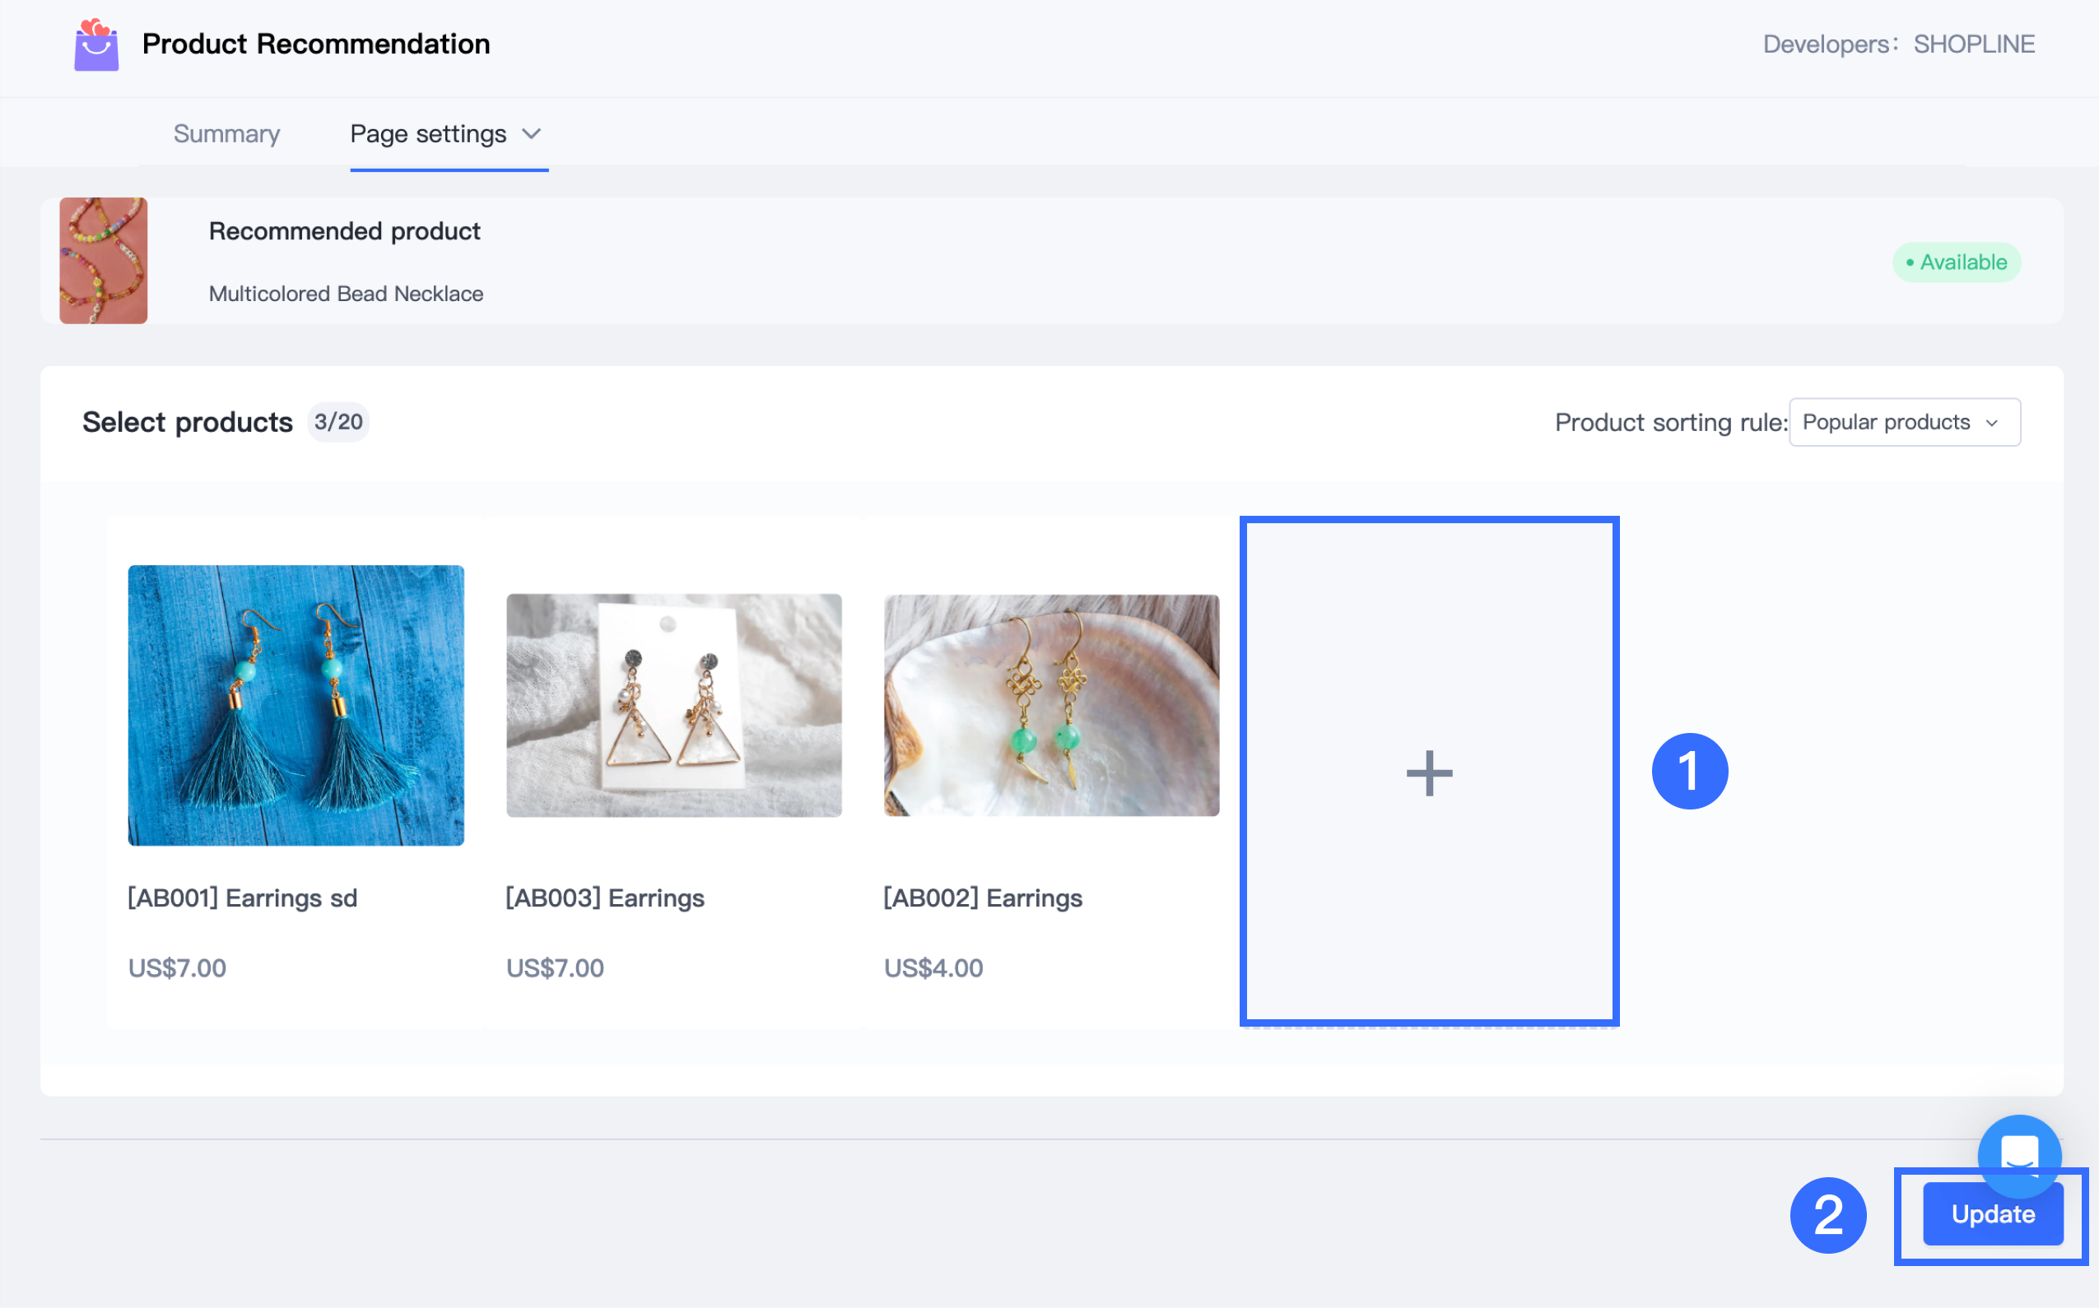Click the numbered step 2 circle badge
This screenshot has width=2099, height=1308.
tap(1827, 1214)
